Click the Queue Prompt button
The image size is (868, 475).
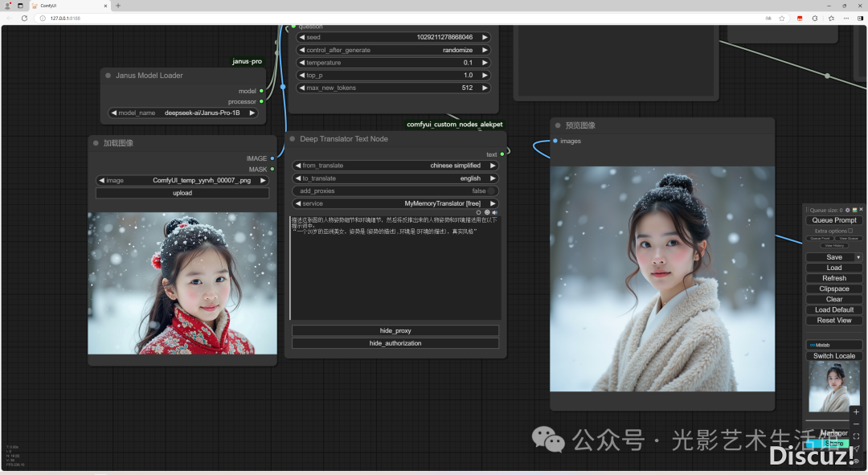tap(833, 220)
